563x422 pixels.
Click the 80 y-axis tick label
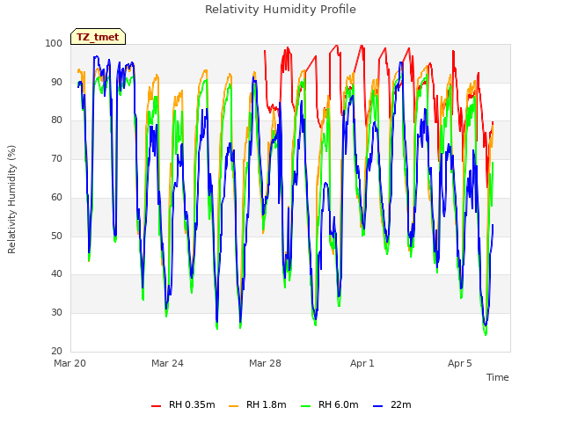(56, 120)
